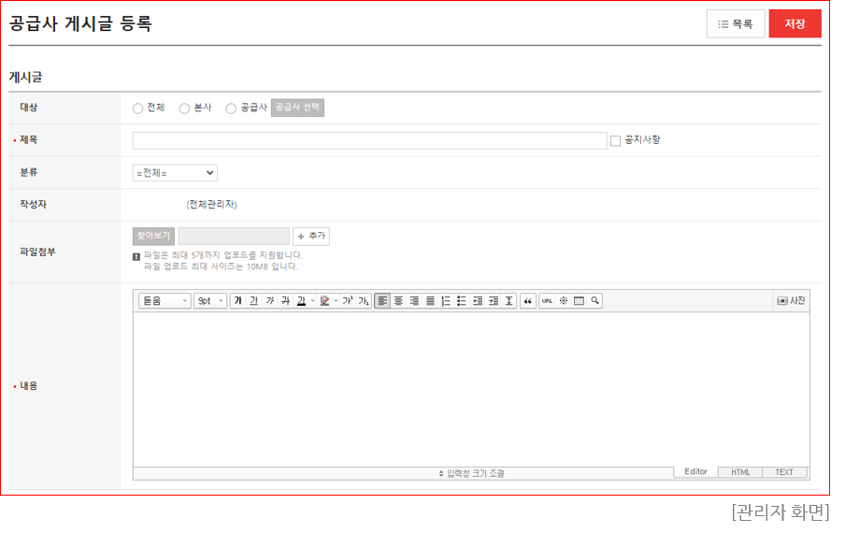This screenshot has height=533, width=845.
Task: Open the font family dropdown 돋움
Action: point(165,301)
